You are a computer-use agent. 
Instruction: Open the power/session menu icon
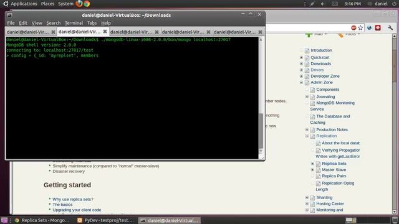(395, 4)
